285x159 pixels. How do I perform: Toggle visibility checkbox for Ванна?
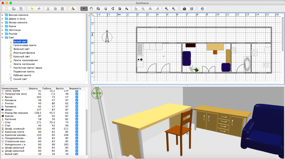pyautogui.click(x=77, y=97)
